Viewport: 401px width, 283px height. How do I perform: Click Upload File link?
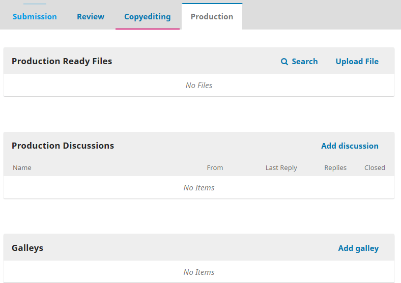tap(357, 62)
